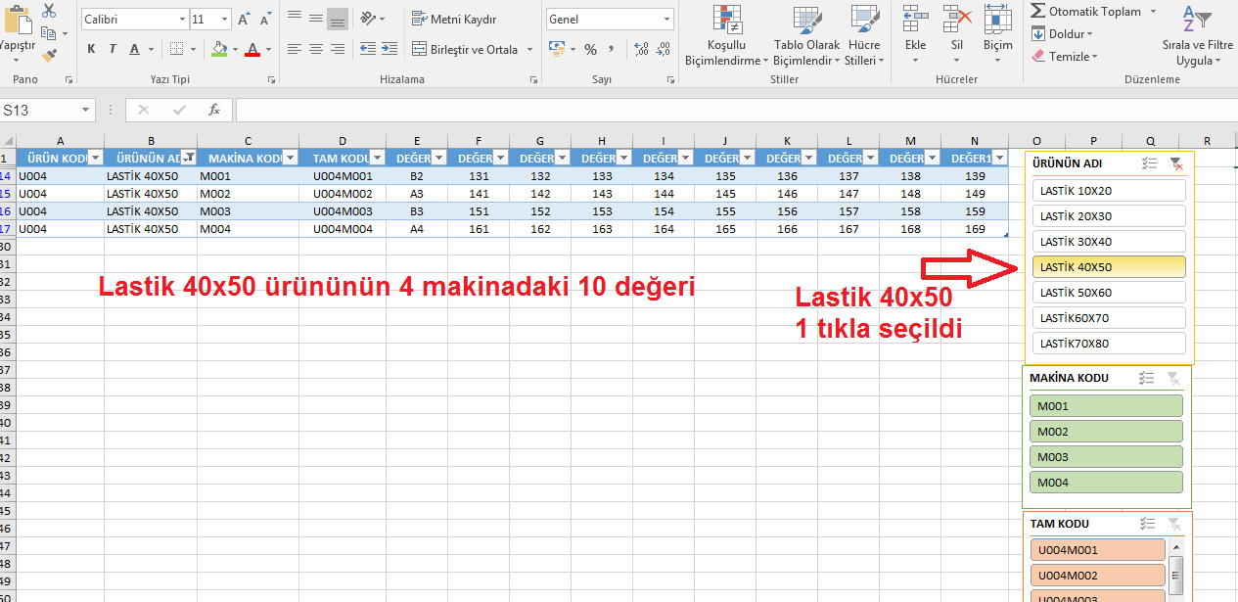
Task: Open the Hizalama dialog launcher
Action: [533, 79]
